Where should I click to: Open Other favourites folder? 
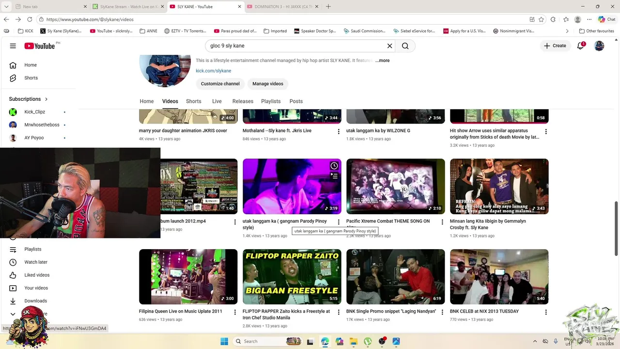(x=597, y=31)
